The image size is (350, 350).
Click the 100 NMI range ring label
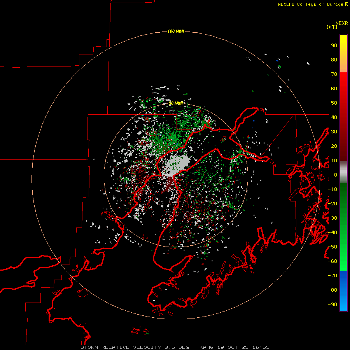(176, 31)
